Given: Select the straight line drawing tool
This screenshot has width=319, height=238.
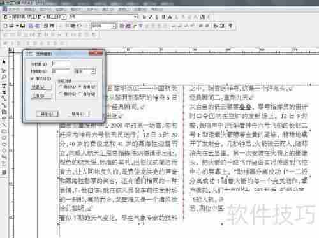Looking at the screenshot, I should [4, 124].
